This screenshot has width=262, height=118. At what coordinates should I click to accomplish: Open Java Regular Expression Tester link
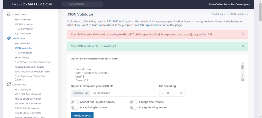coord(32,72)
